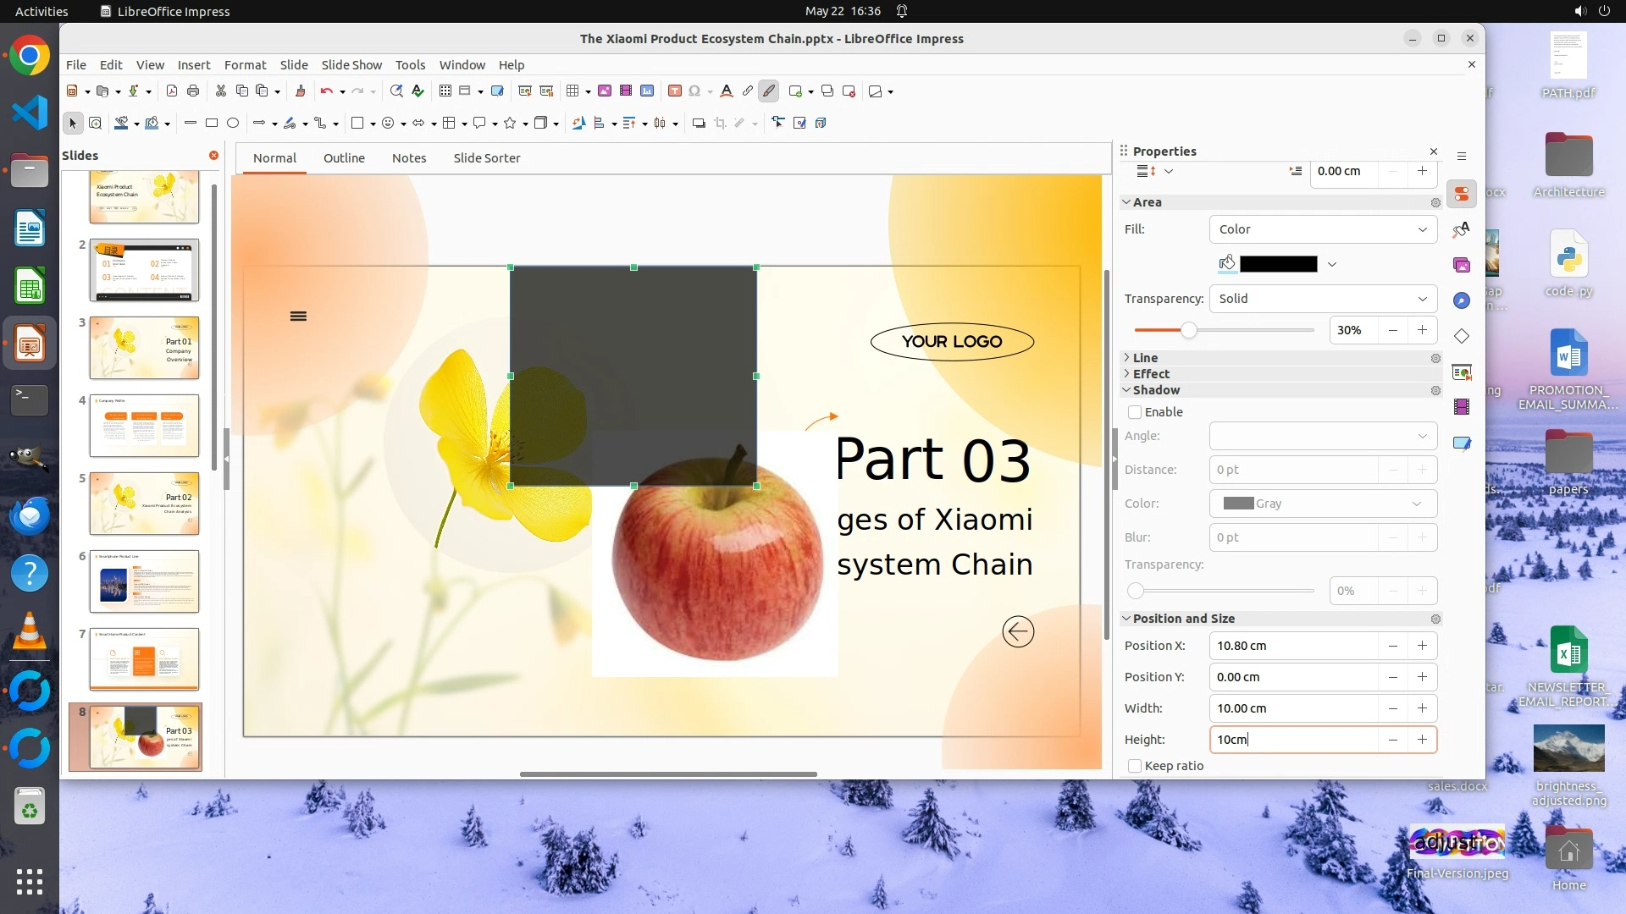This screenshot has width=1626, height=914.
Task: Open the Fill type dropdown
Action: point(1323,229)
